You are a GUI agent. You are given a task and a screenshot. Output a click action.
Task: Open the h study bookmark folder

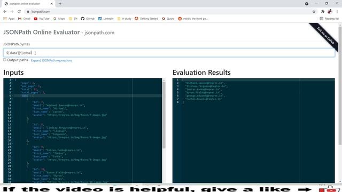pyautogui.click(x=125, y=19)
